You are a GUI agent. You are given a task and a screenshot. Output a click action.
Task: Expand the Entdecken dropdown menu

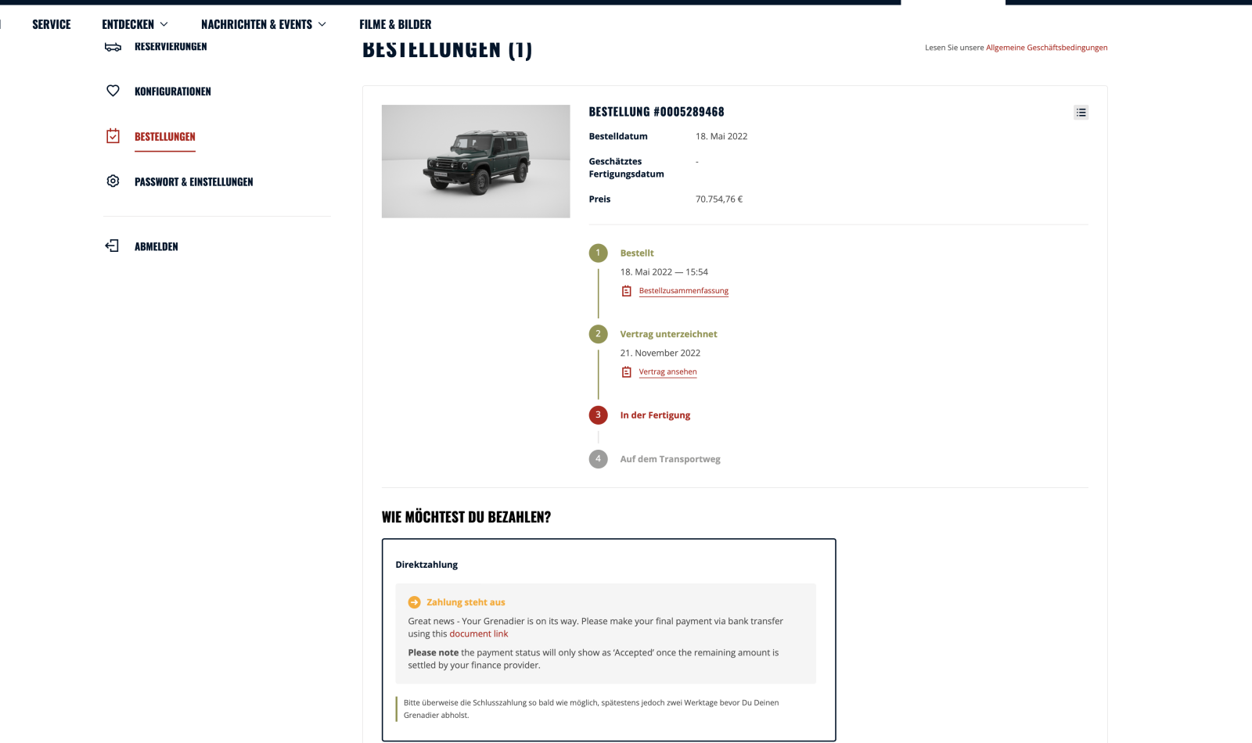[135, 24]
